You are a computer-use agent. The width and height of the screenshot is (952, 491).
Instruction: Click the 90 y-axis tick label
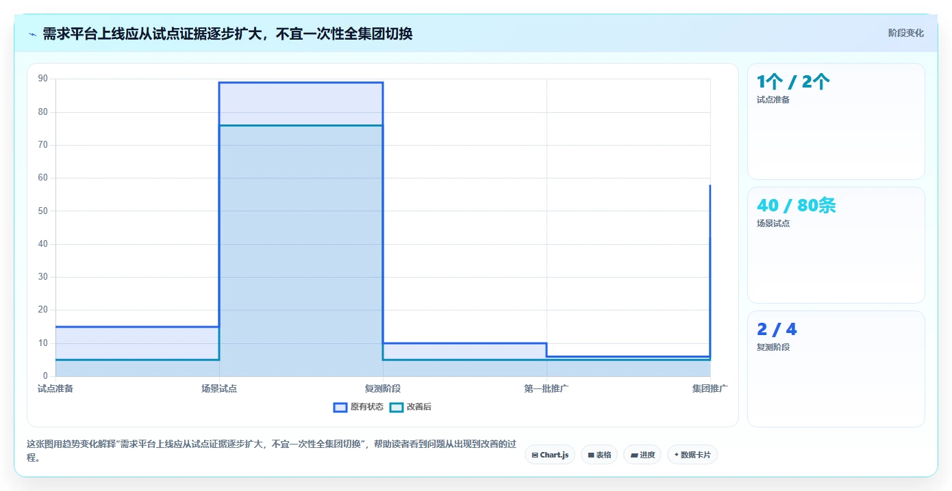[x=43, y=79]
